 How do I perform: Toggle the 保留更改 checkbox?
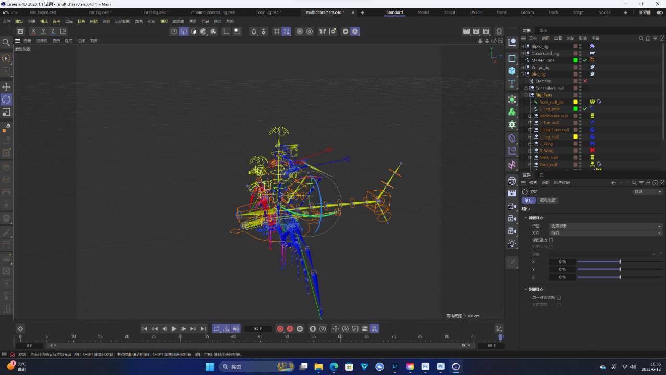click(x=551, y=240)
